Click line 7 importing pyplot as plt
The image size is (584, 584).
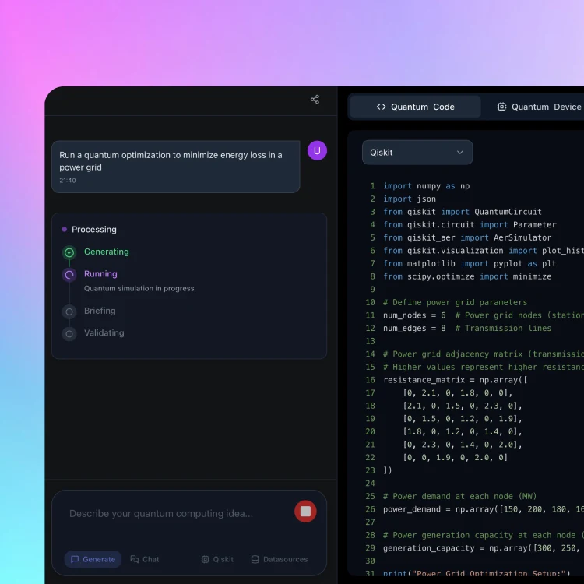(x=470, y=264)
